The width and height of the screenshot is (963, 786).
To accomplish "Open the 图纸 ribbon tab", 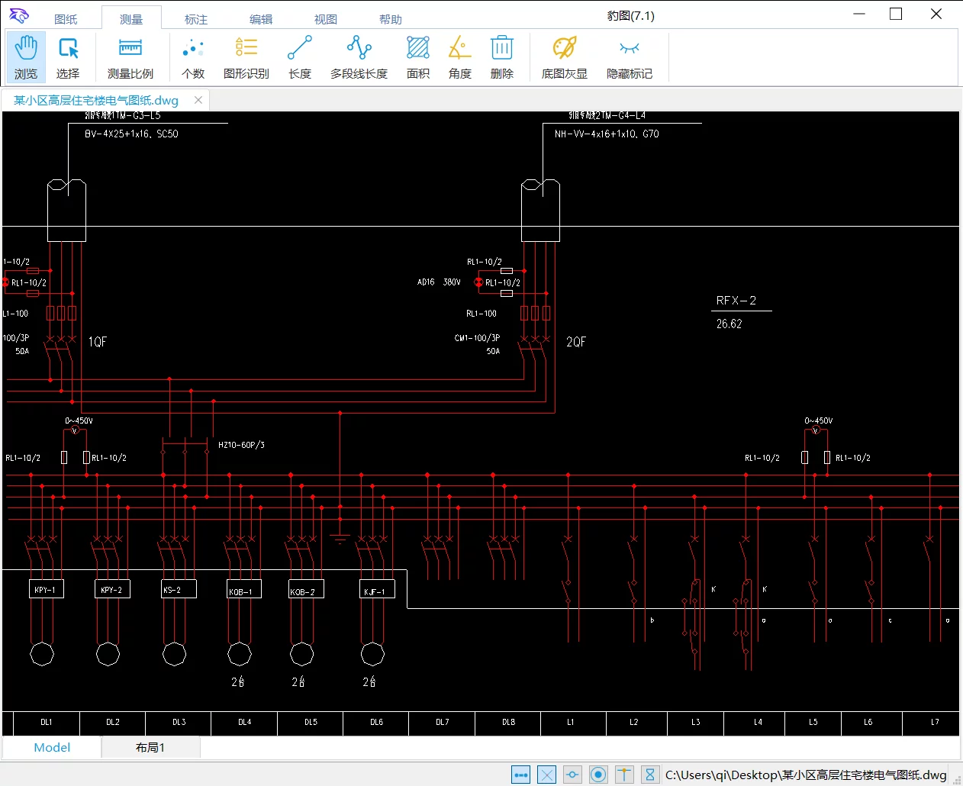I will [x=66, y=19].
